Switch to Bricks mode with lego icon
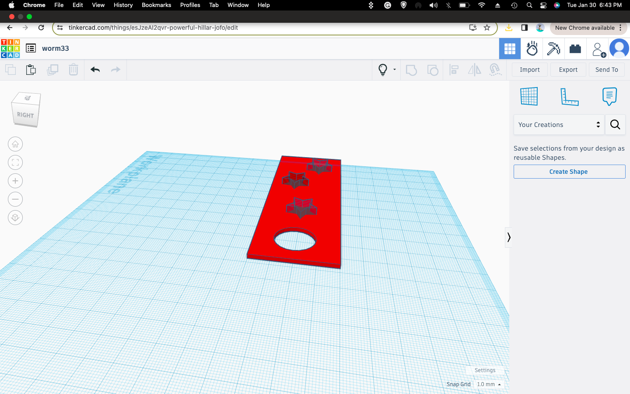The height and width of the screenshot is (394, 630). click(x=575, y=49)
